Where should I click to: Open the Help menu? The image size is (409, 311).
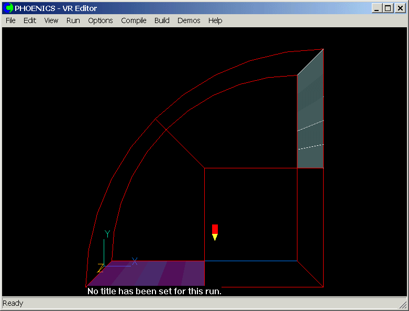tap(215, 20)
